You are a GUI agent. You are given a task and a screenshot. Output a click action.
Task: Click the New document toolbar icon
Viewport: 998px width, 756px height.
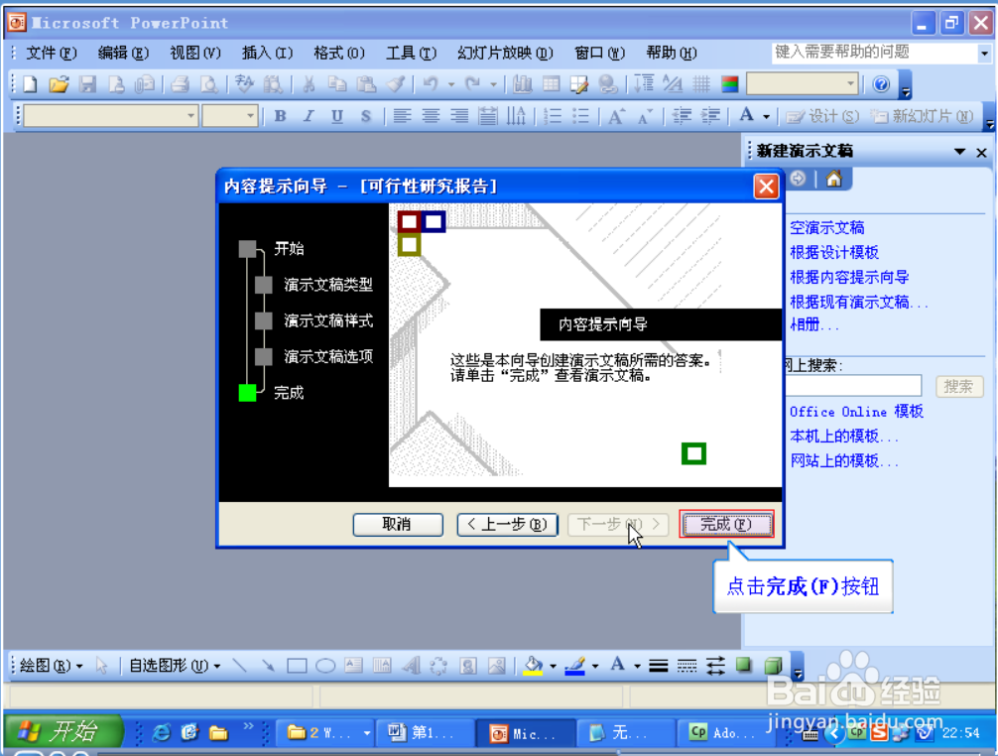click(30, 84)
